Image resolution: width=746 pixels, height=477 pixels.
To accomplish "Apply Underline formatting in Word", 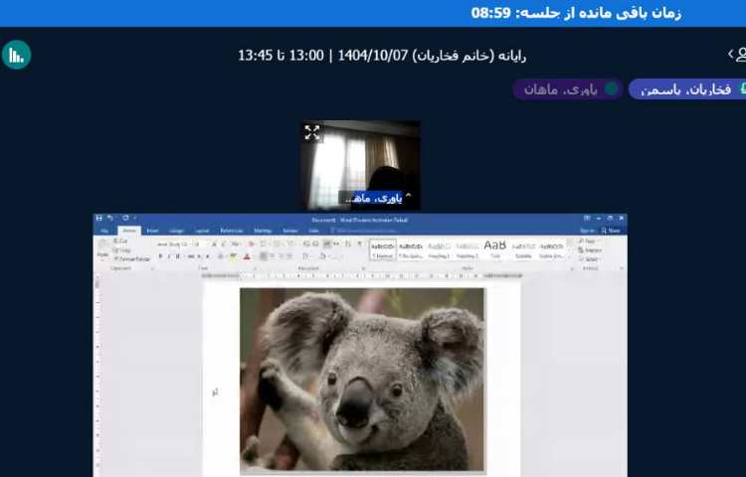I will click(x=177, y=256).
